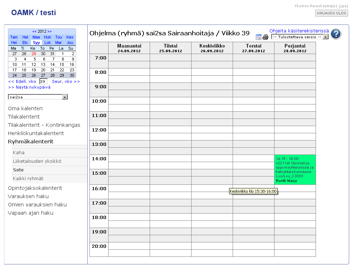The width and height of the screenshot is (356, 268).
Task: Select month Mar in mini calendar
Action: (58, 43)
